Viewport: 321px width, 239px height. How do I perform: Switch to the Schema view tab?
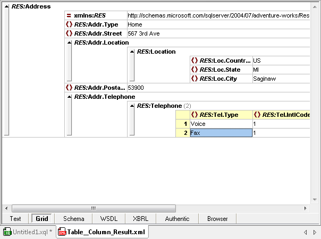coord(74,219)
